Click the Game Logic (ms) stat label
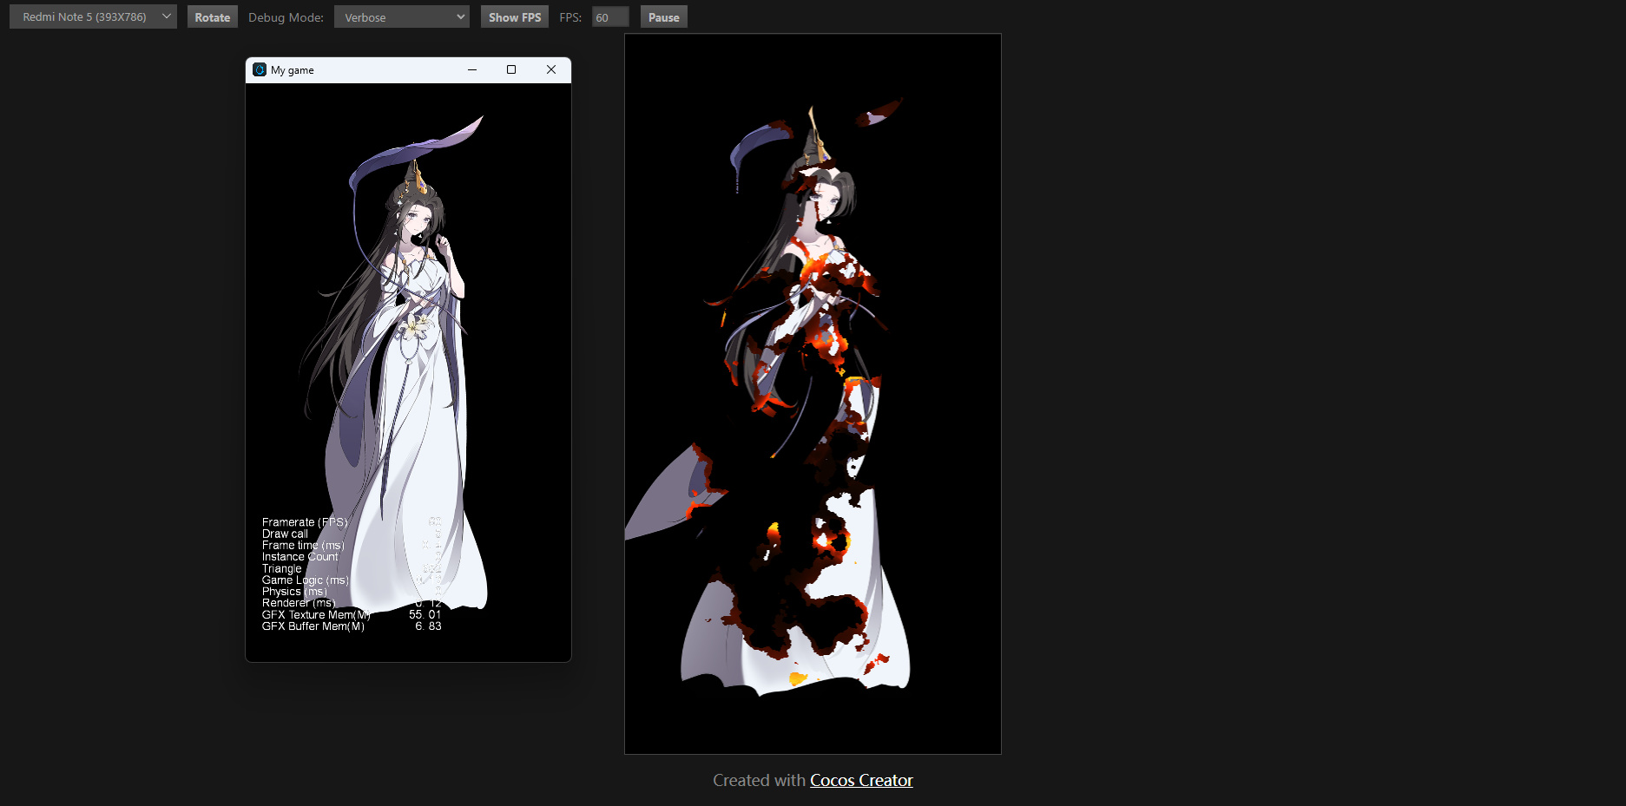The image size is (1626, 806). (306, 580)
